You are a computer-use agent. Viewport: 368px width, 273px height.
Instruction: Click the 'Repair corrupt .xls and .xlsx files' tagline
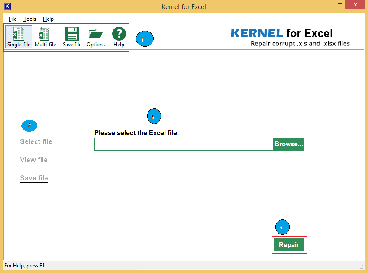point(300,44)
